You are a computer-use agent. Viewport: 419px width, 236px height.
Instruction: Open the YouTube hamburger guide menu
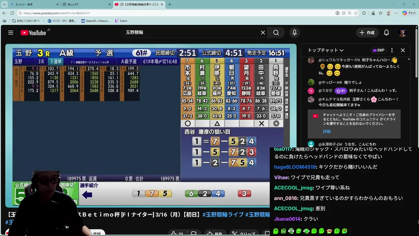[x=10, y=32]
